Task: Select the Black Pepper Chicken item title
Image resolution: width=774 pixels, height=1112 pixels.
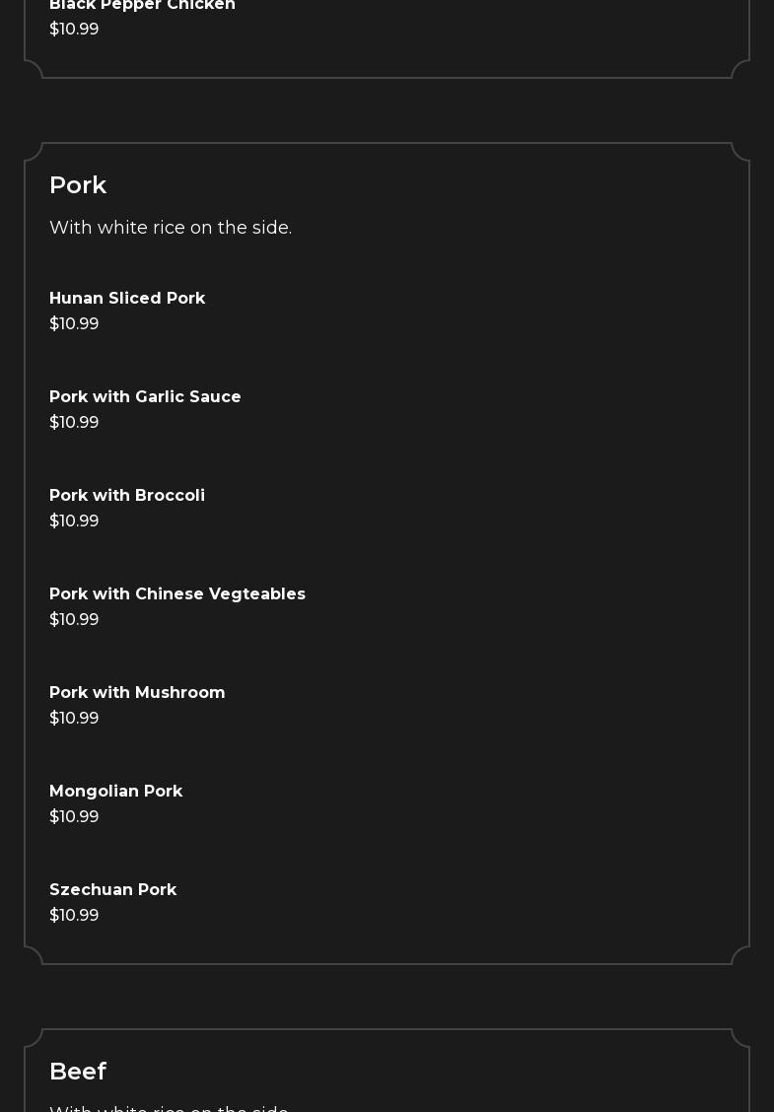Action: coord(142,6)
